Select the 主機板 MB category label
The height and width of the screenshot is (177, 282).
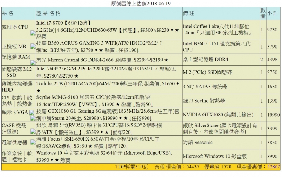tap(14, 47)
